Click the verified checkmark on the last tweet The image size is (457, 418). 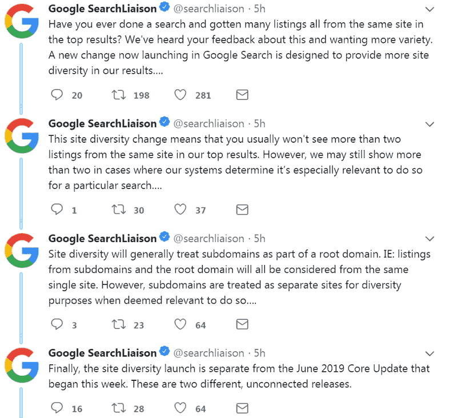point(165,352)
